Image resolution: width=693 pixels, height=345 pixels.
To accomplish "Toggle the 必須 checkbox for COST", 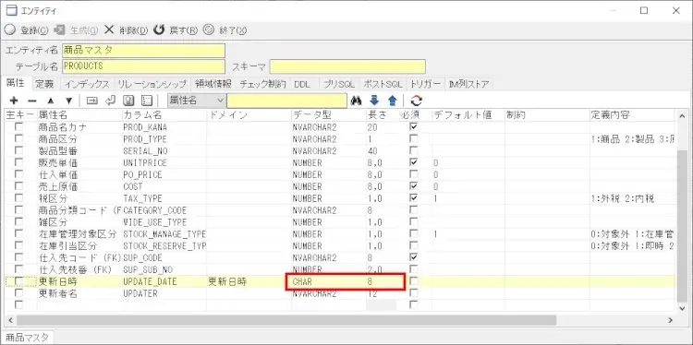I will coord(414,186).
